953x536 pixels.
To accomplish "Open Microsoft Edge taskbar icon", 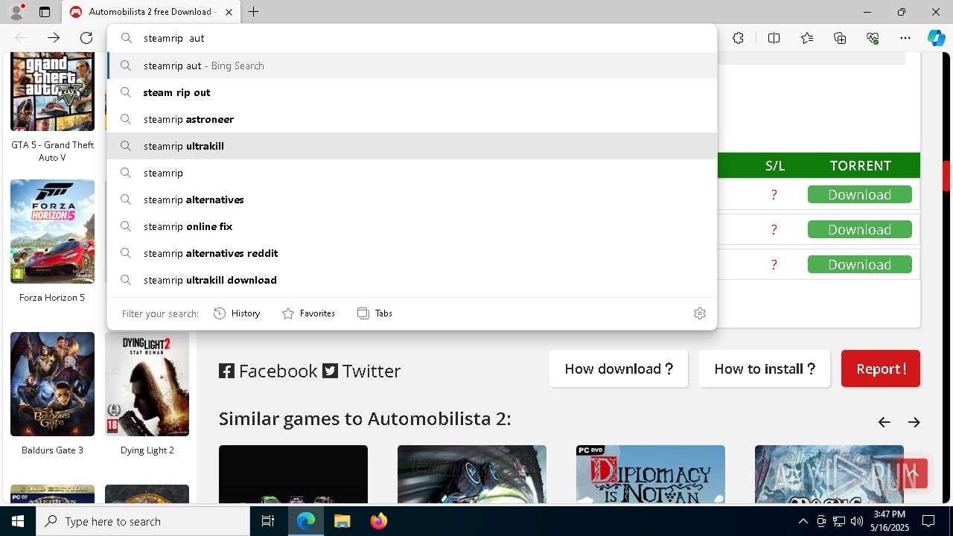I will pyautogui.click(x=306, y=521).
